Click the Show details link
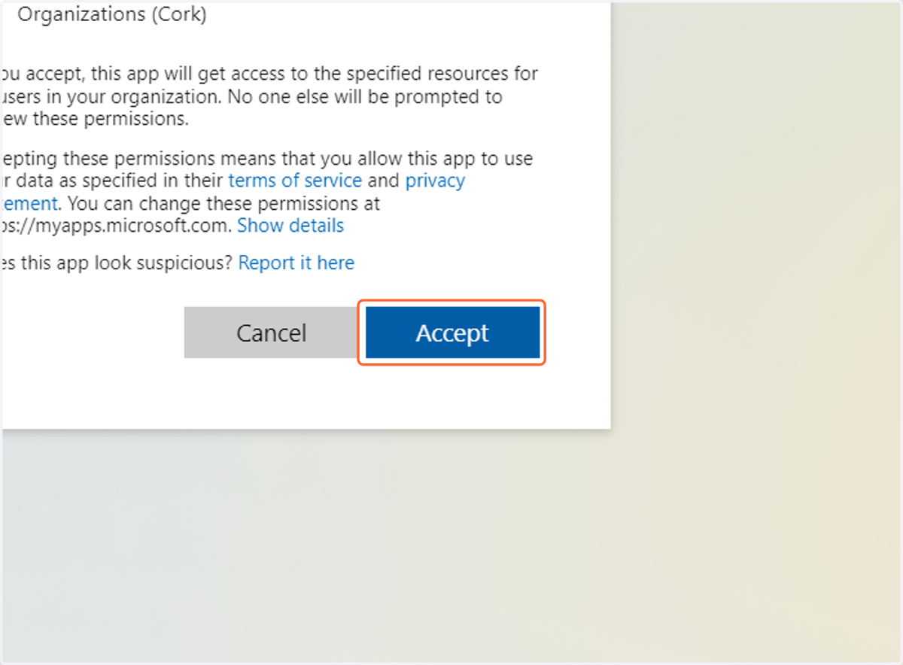Image resolution: width=903 pixels, height=665 pixels. click(x=290, y=226)
